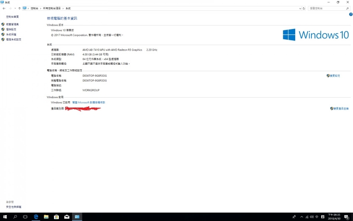Open Device Manager (裝置管理員) shield icon

point(3,24)
